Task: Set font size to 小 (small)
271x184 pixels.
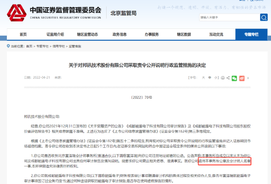Action: (x=216, y=78)
